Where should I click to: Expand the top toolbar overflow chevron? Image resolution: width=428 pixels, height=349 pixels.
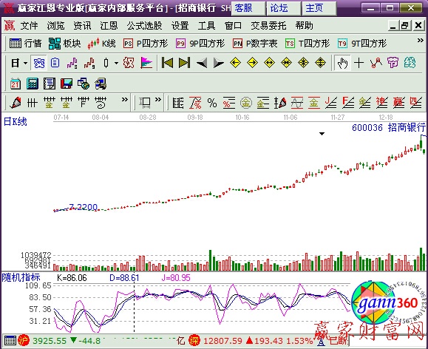(421, 41)
